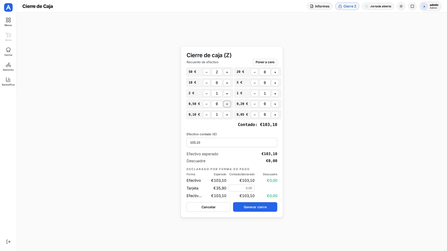This screenshot has width=447, height=251.
Task: Decrease the 0,10 € coin count
Action: click(x=206, y=115)
